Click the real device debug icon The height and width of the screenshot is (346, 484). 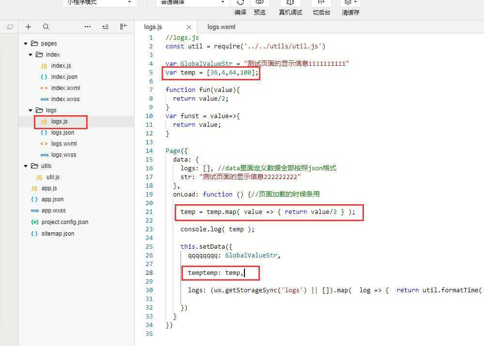click(x=290, y=2)
